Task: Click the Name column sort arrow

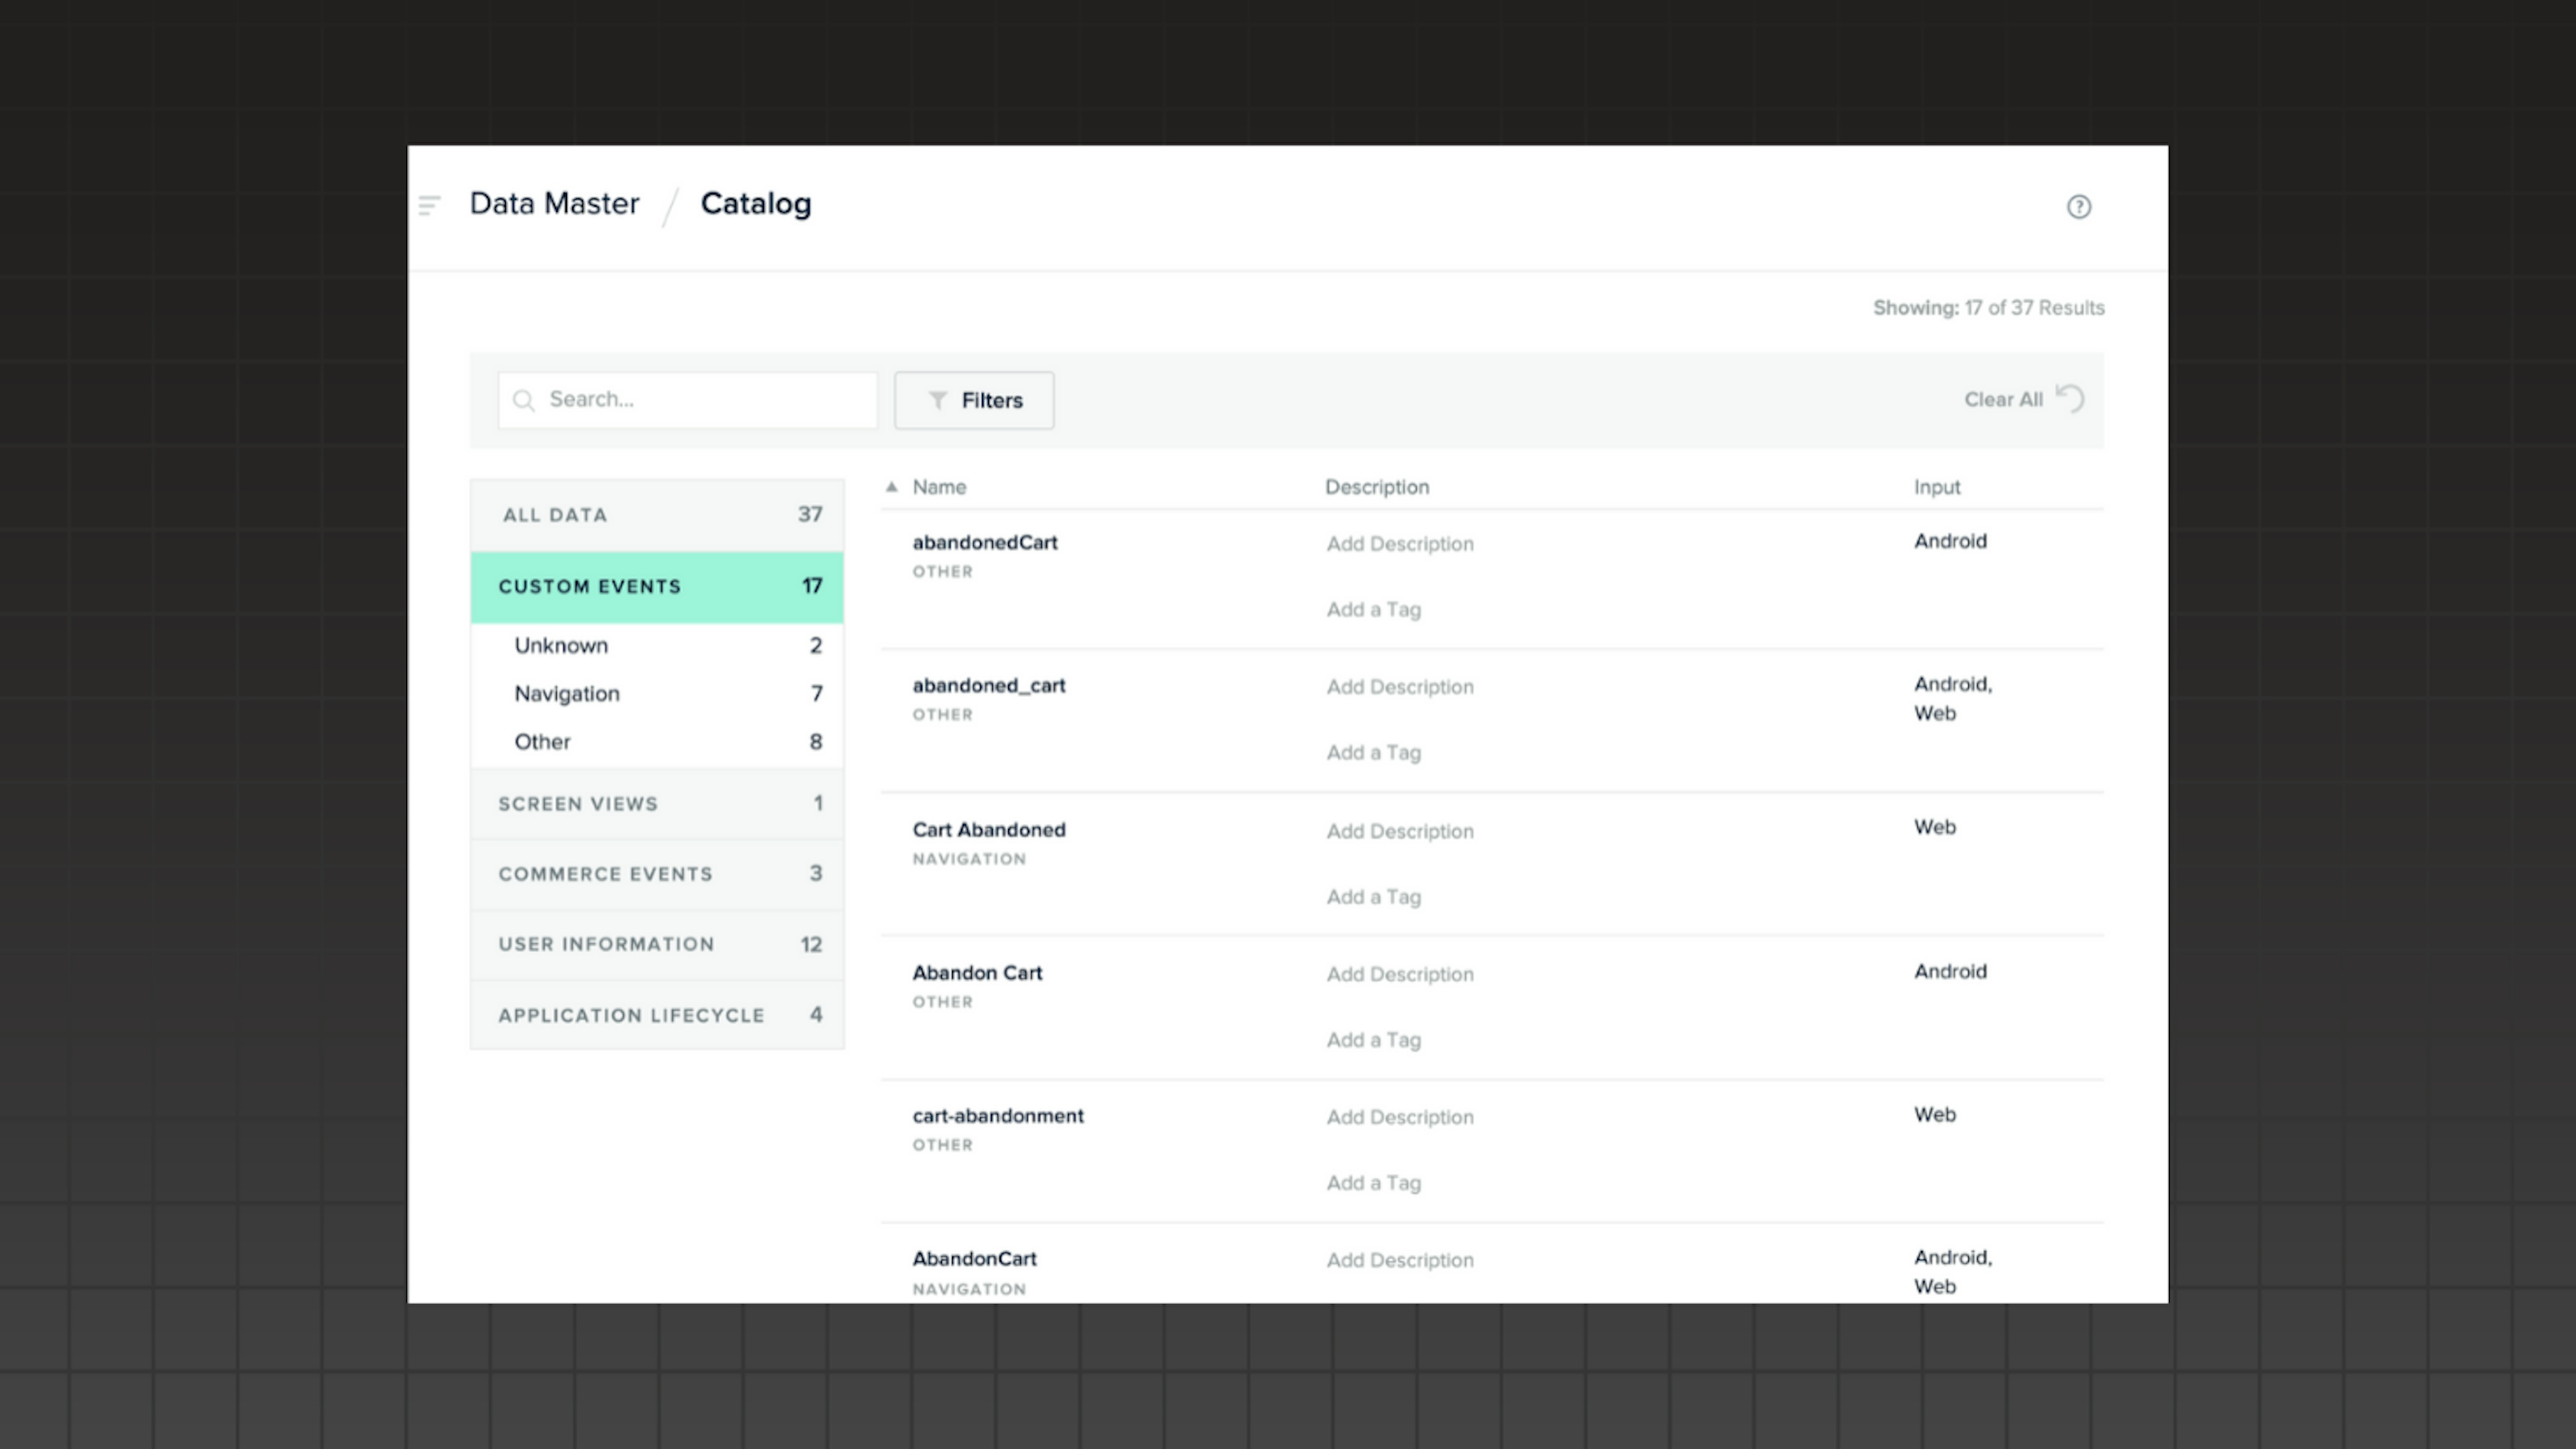Action: click(x=891, y=487)
